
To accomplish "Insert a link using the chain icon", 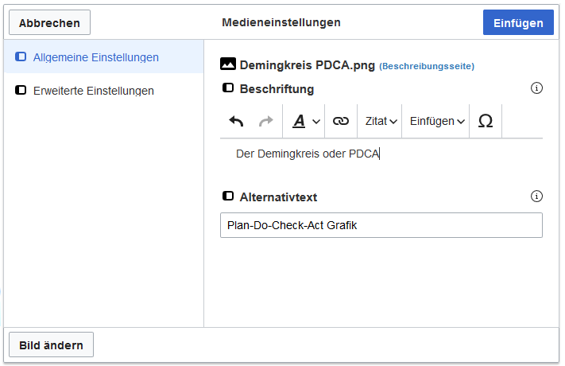I will (341, 121).
